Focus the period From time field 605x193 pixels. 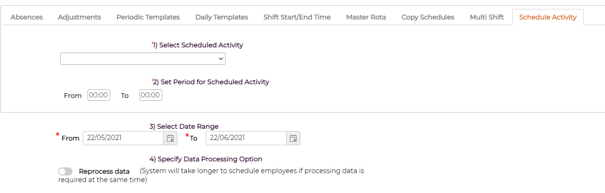coord(99,95)
